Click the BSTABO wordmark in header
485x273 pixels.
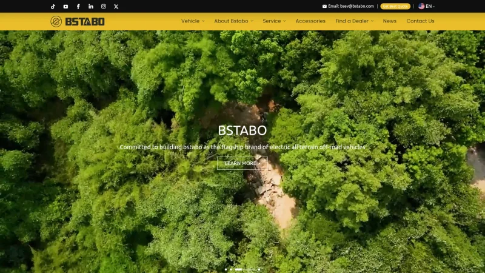[x=85, y=22]
